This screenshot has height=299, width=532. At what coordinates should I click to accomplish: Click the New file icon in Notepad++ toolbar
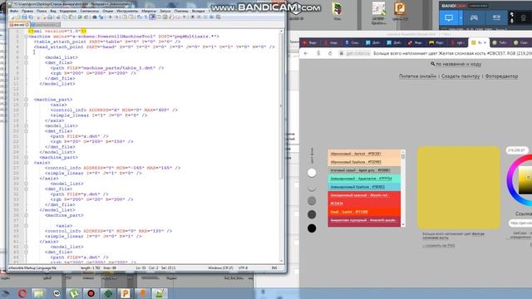pos(13,17)
